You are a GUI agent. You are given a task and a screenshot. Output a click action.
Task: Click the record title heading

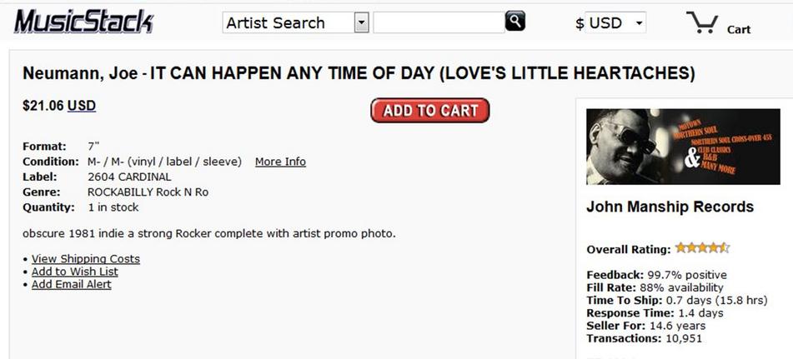point(359,74)
